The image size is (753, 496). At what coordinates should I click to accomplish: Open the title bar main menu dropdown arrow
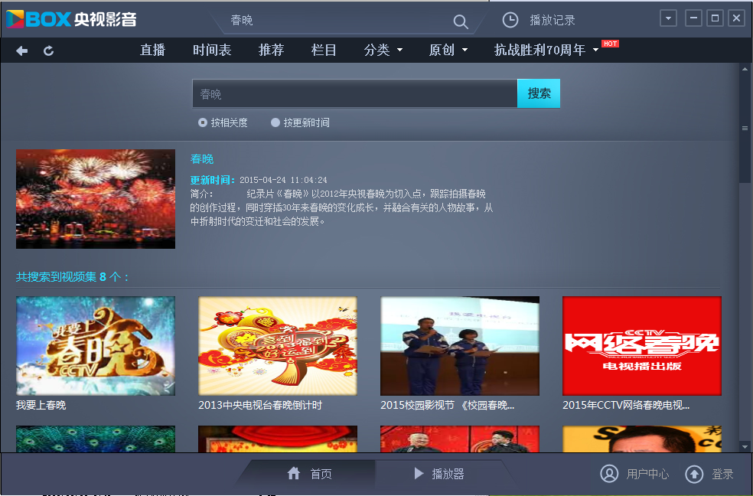point(668,18)
